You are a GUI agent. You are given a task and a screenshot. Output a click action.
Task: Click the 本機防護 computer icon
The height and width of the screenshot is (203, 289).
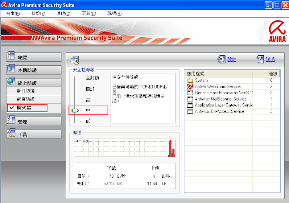pos(11,68)
